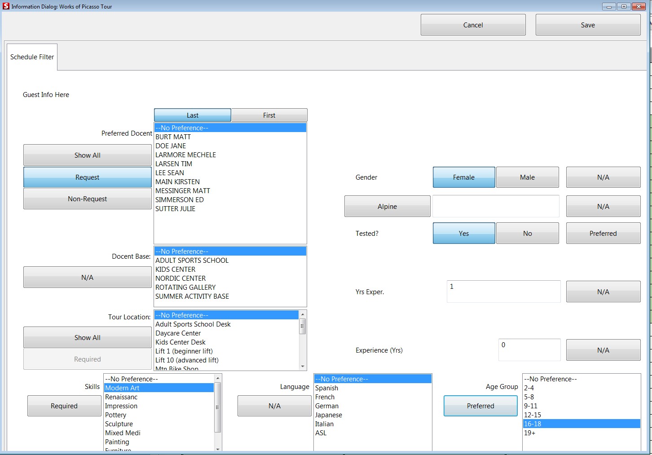Select the 12-15 age group
652x455 pixels.
click(533, 415)
